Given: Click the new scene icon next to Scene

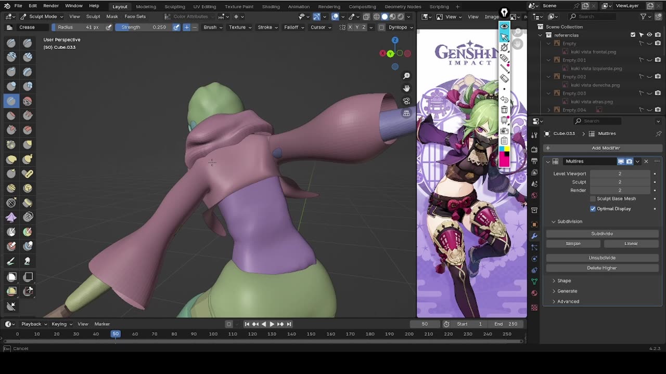Looking at the screenshot, I should click(585, 6).
